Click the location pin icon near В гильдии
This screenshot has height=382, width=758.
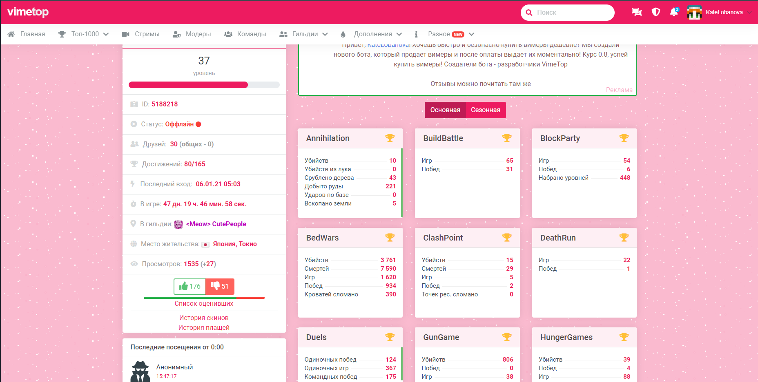click(133, 223)
